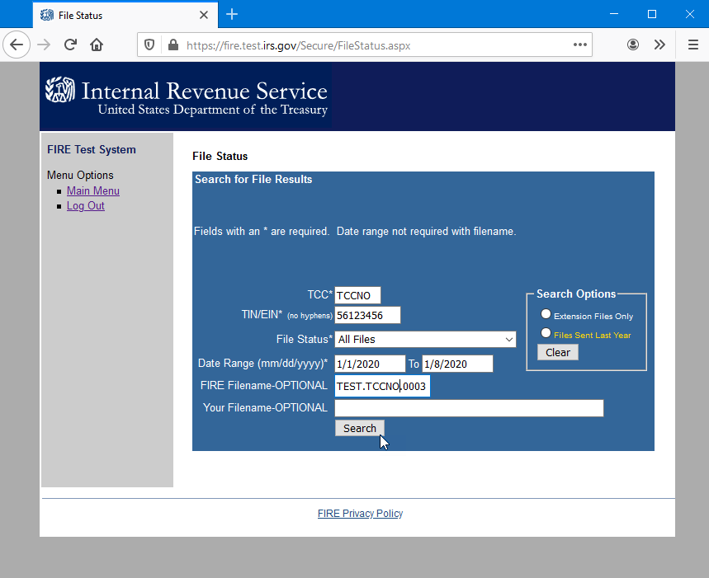Open the hamburger application menu
Image resolution: width=709 pixels, height=578 pixels.
[692, 45]
